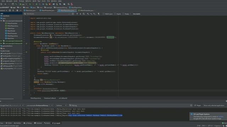The image size is (227, 127).
Task: Click the locate target icon in project panel
Action: 10,10
